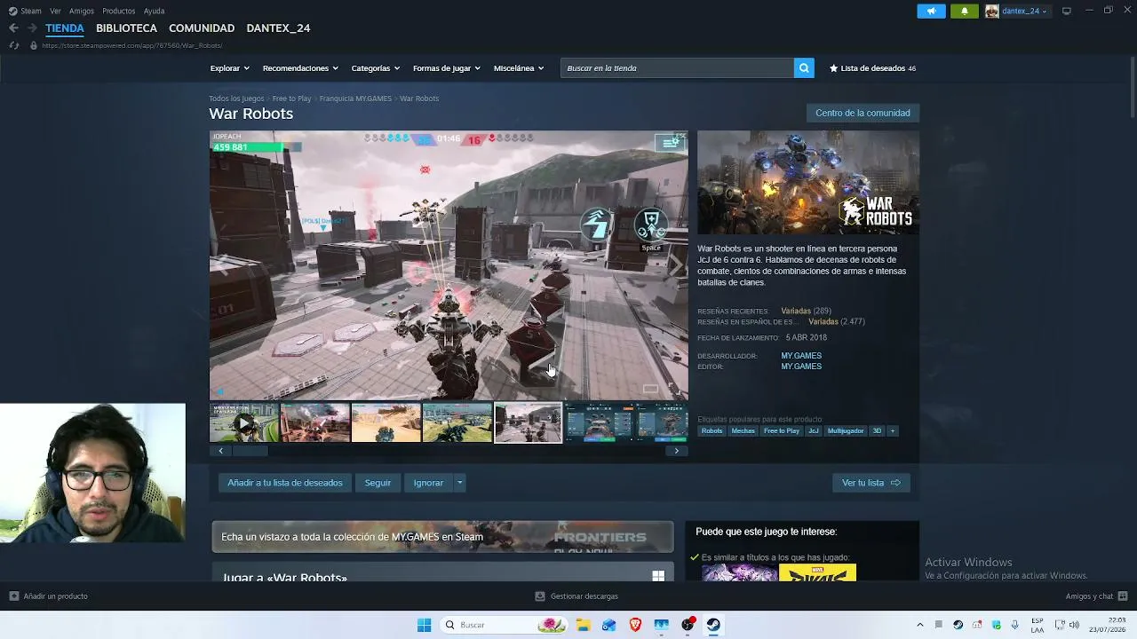Open the Productos menu
This screenshot has height=639, width=1137.
click(x=119, y=12)
